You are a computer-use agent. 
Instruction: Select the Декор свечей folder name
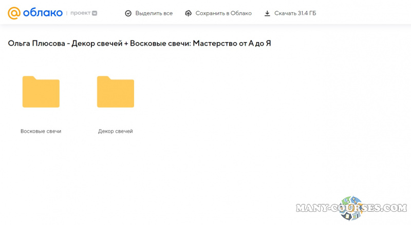pos(116,131)
